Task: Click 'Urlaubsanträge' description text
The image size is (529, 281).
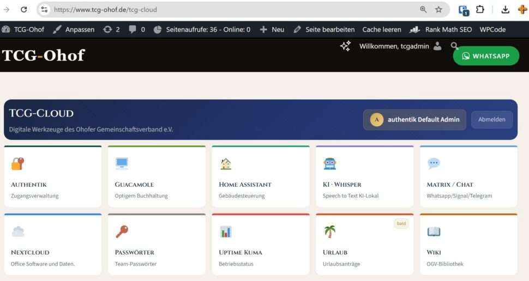Action: (x=341, y=264)
